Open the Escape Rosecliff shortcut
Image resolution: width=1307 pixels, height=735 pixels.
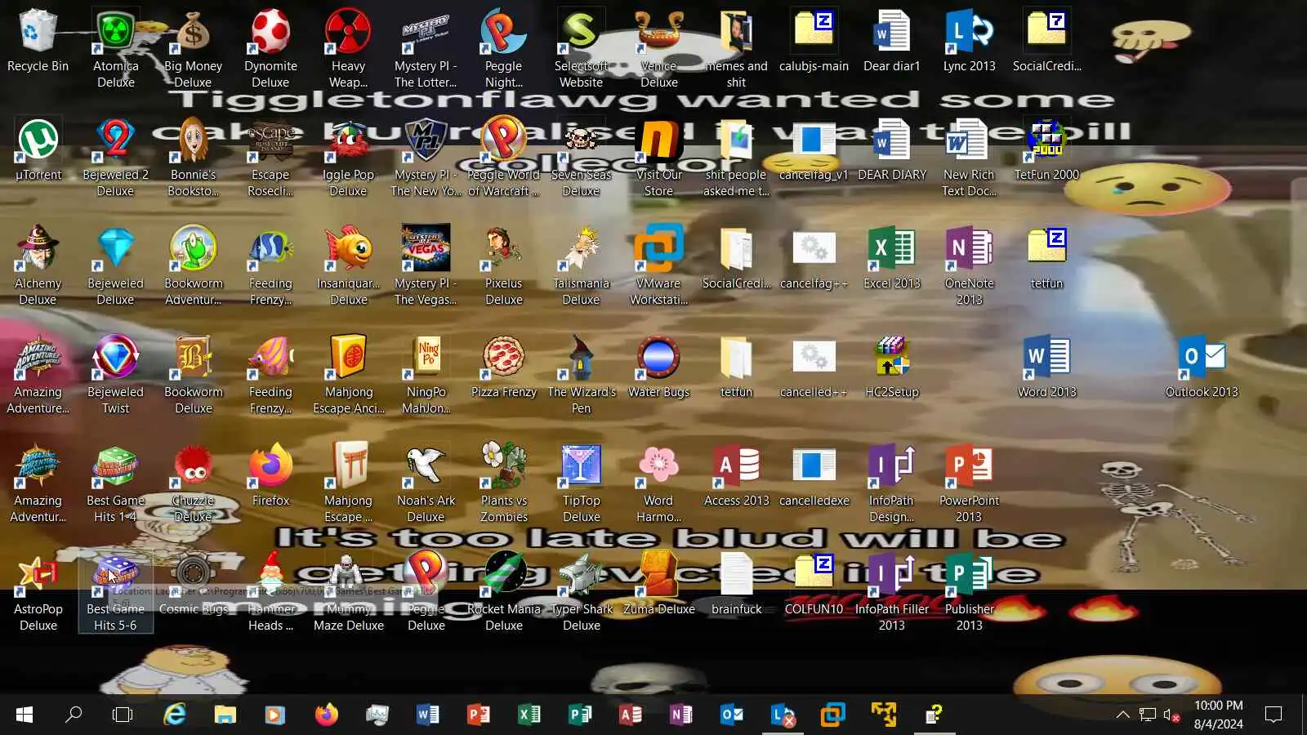coord(270,158)
